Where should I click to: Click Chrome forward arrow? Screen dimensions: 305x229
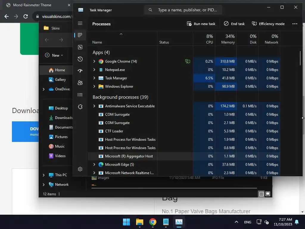tap(16, 17)
